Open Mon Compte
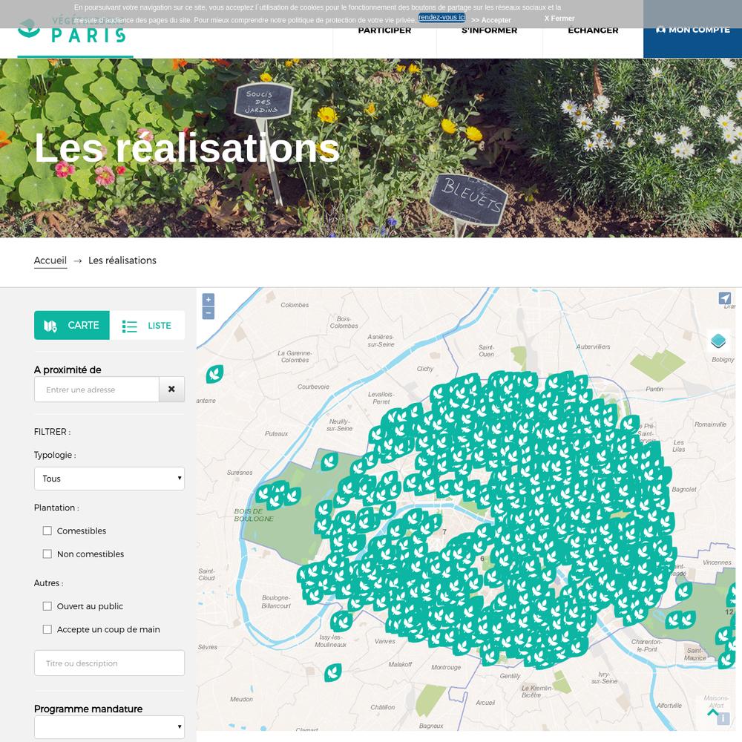 pos(692,30)
